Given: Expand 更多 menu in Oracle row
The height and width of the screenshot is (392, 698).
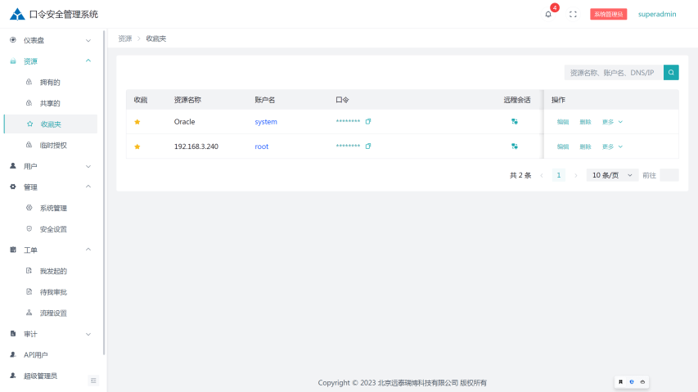Looking at the screenshot, I should point(612,122).
